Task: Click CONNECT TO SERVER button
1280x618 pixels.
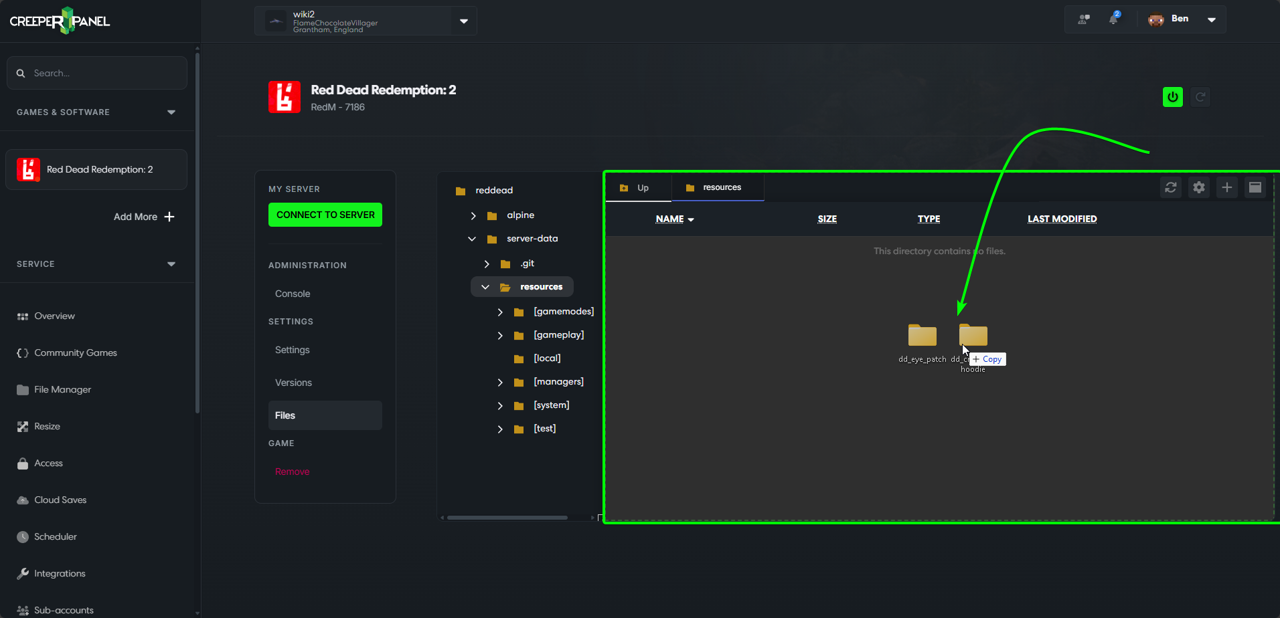Action: (325, 215)
